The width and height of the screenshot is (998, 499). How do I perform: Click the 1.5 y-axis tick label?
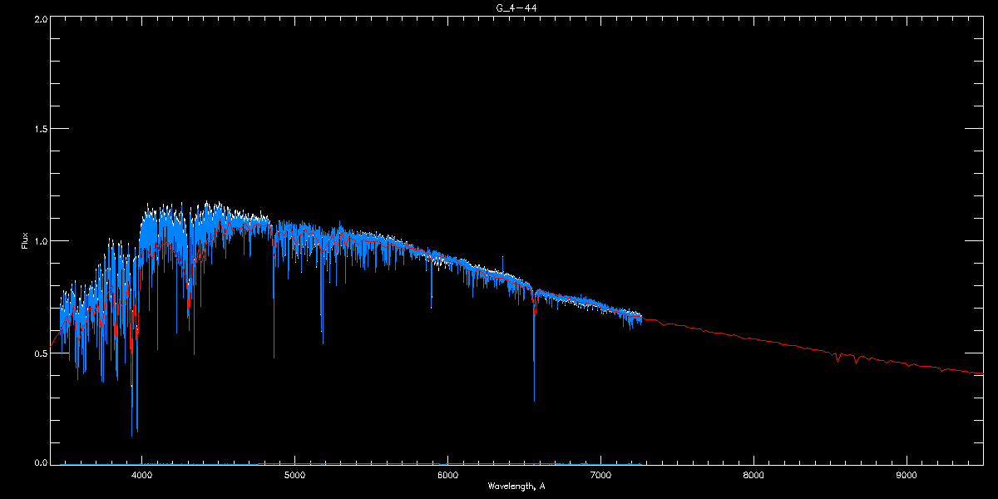[x=40, y=130]
